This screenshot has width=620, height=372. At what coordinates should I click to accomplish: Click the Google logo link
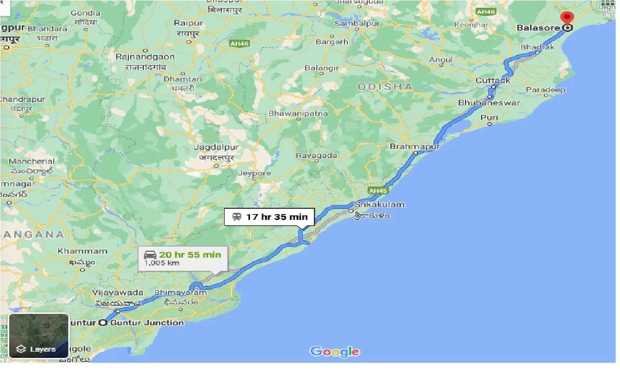pos(335,352)
